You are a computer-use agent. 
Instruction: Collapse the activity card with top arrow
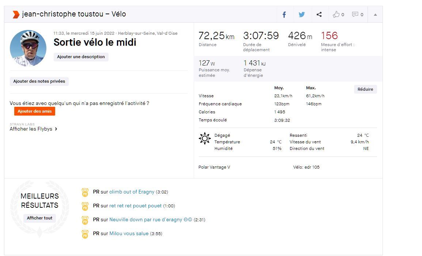click(x=375, y=15)
